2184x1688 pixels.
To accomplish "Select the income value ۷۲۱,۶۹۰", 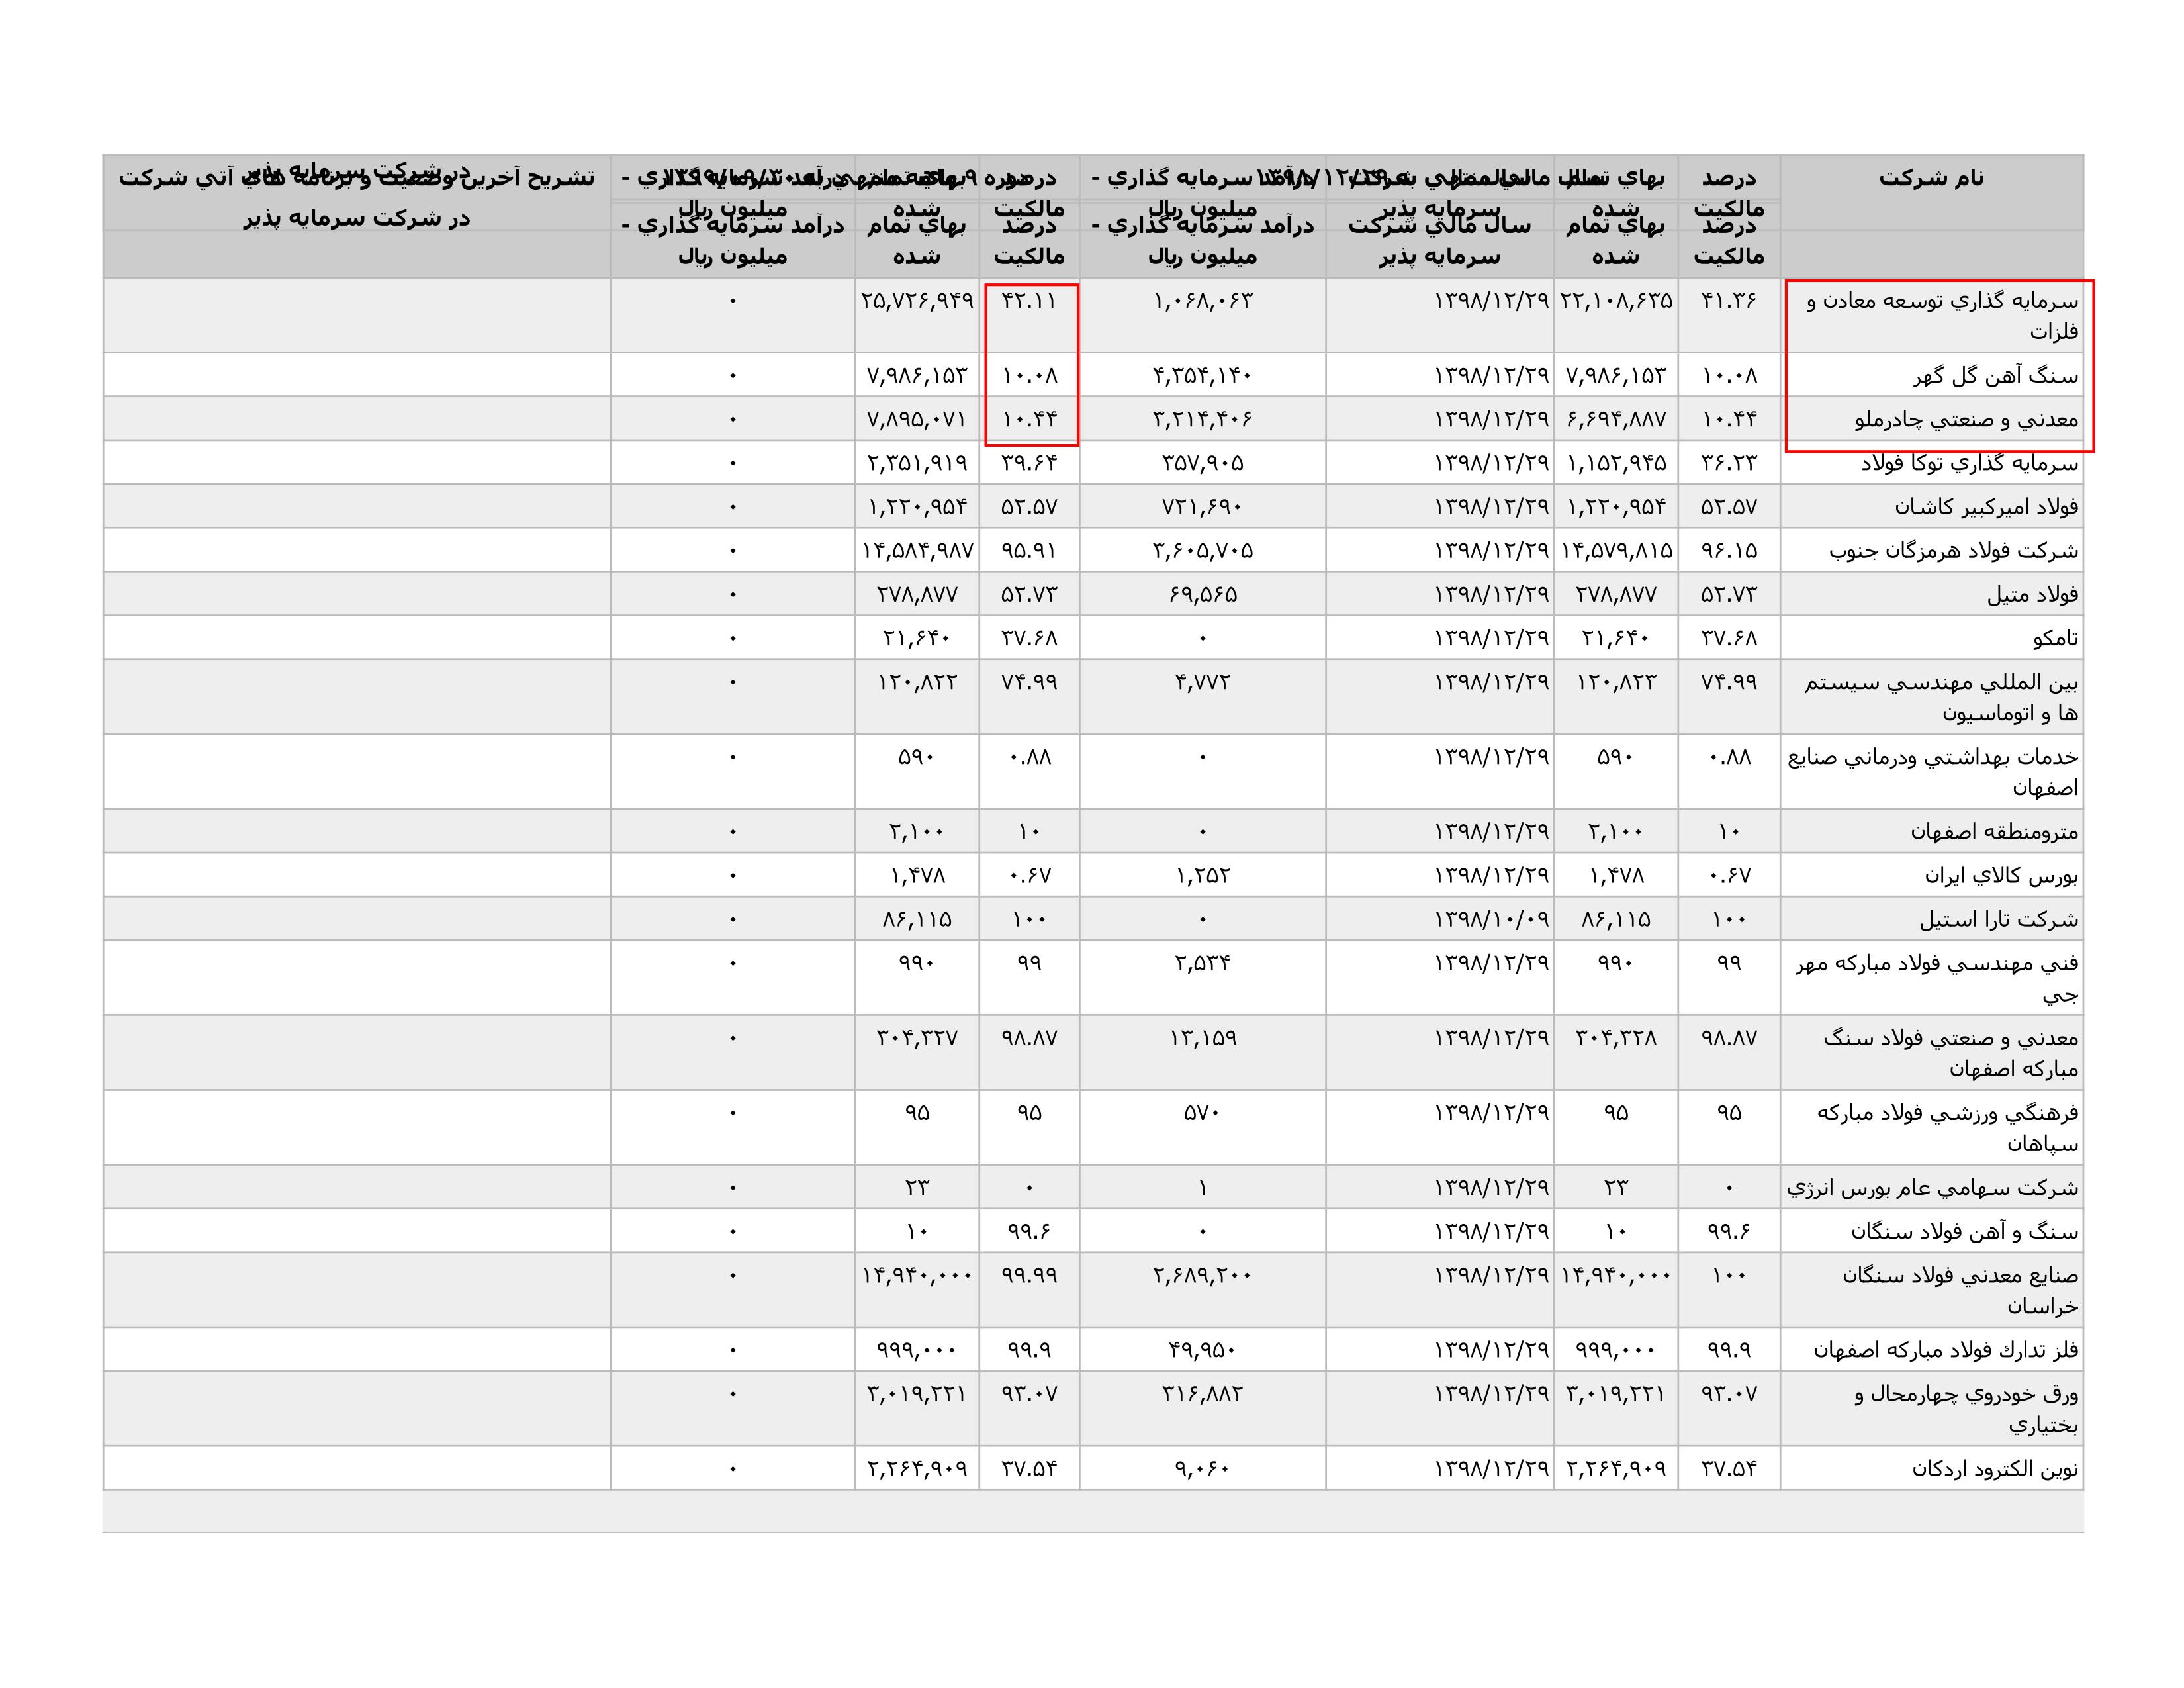I will point(1203,507).
